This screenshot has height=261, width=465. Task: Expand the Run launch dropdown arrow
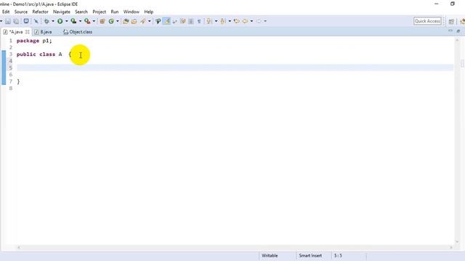[66, 21]
